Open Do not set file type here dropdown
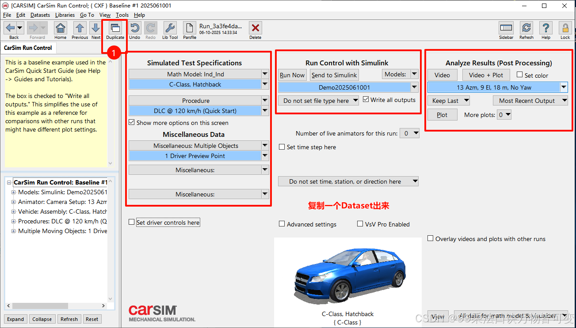The height and width of the screenshot is (328, 576). [x=318, y=101]
